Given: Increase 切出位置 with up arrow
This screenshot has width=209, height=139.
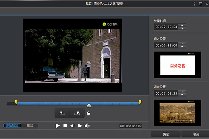Looking at the screenshot, I should point(182,92).
